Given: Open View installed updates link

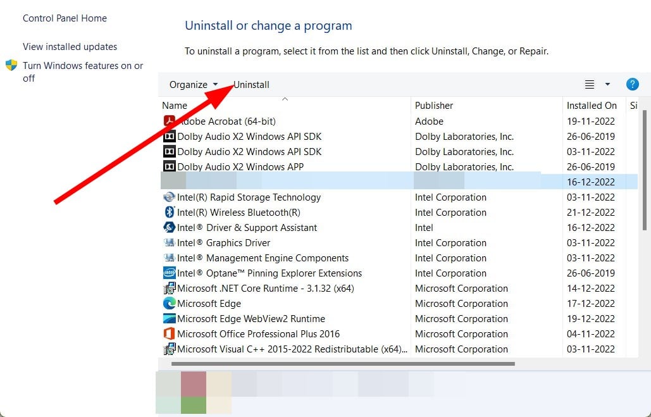Looking at the screenshot, I should tap(70, 47).
